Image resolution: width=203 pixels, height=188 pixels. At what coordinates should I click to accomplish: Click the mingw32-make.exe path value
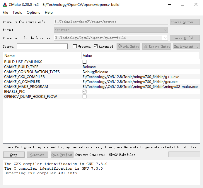tap(140, 87)
